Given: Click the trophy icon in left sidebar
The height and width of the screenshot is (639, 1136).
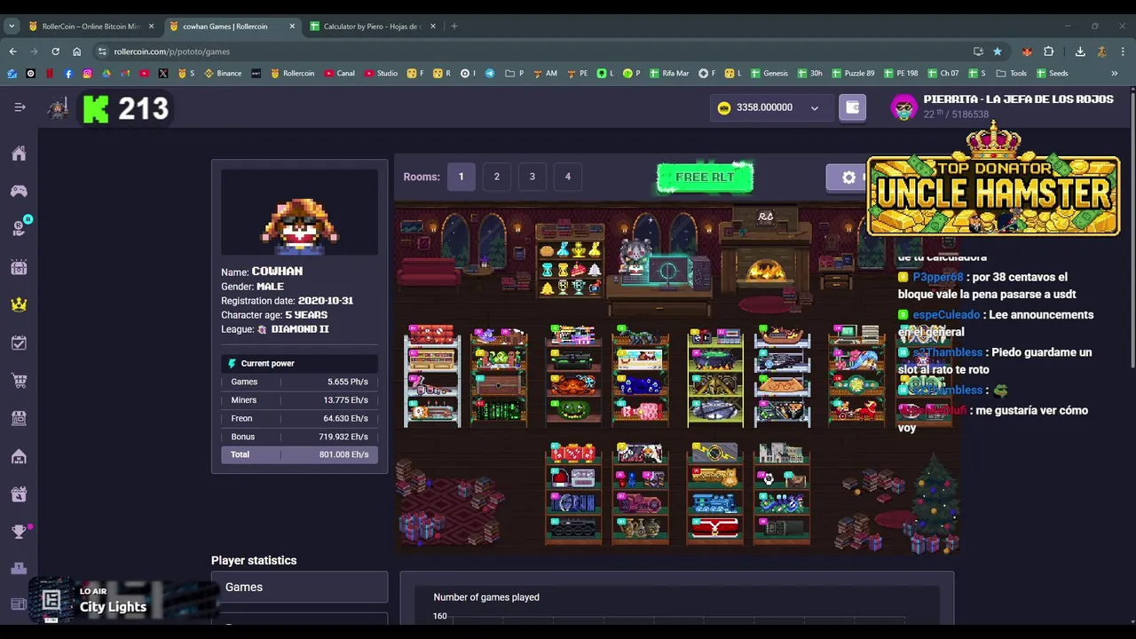Looking at the screenshot, I should point(19,532).
